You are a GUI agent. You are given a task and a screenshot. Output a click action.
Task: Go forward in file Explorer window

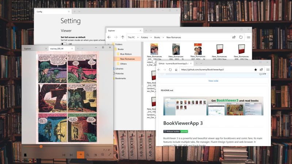[x=116, y=38]
